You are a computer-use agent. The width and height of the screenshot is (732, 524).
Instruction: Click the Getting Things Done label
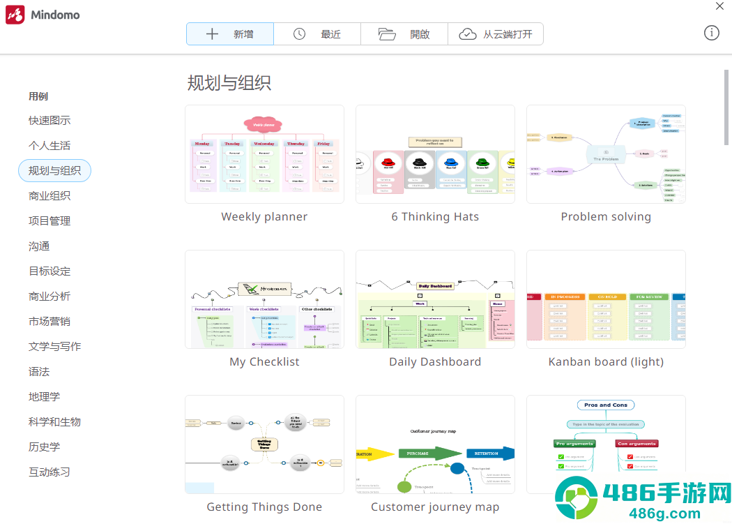(x=264, y=507)
